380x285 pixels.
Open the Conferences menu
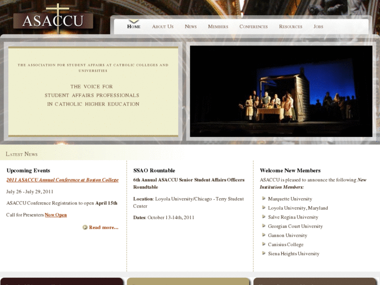pyautogui.click(x=254, y=27)
